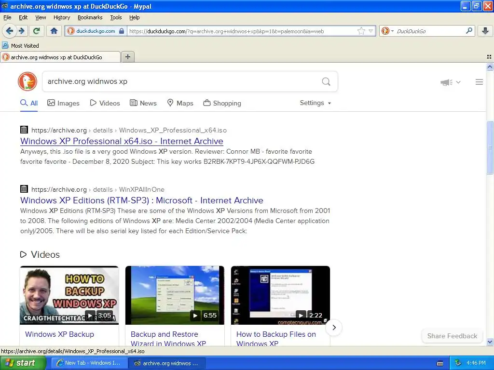The image size is (494, 370).
Task: Open Backup and Restore Wizard video title
Action: click(x=168, y=339)
